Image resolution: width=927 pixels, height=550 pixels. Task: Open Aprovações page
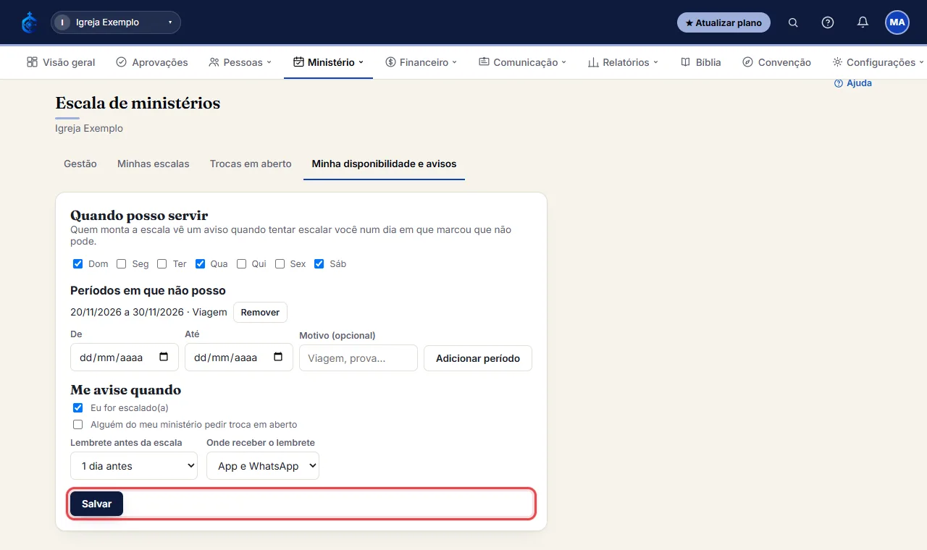click(152, 62)
